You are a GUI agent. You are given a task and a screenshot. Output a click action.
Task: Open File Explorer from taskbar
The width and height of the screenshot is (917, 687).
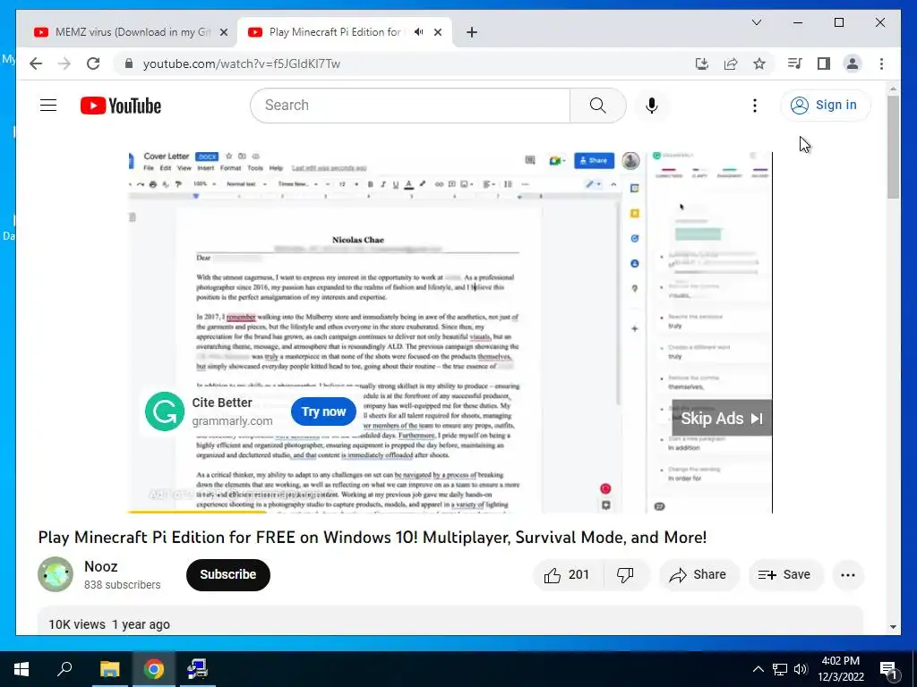pyautogui.click(x=109, y=669)
